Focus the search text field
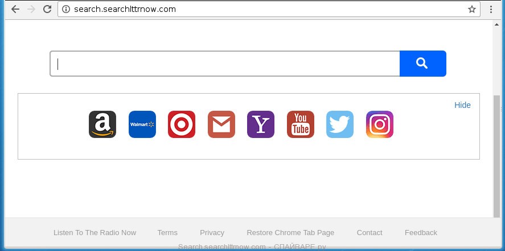 coord(225,63)
